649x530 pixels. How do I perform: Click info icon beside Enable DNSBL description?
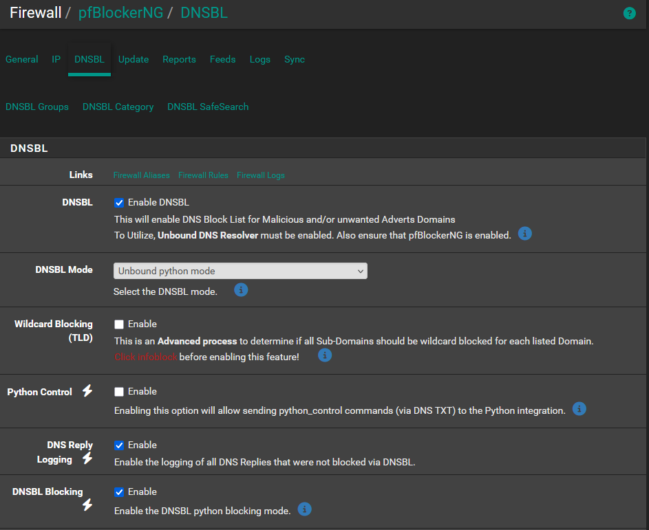click(524, 234)
